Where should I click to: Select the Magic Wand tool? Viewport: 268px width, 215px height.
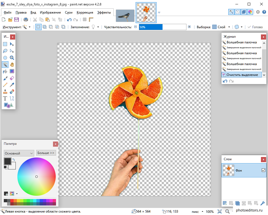(x=5, y=65)
